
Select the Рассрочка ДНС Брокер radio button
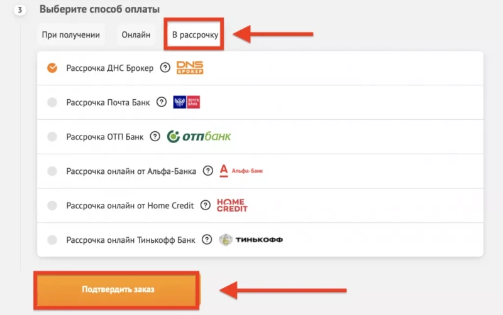[x=52, y=68]
